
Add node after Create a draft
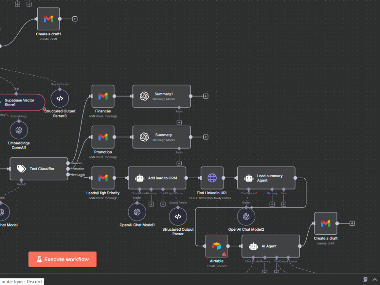point(352,223)
